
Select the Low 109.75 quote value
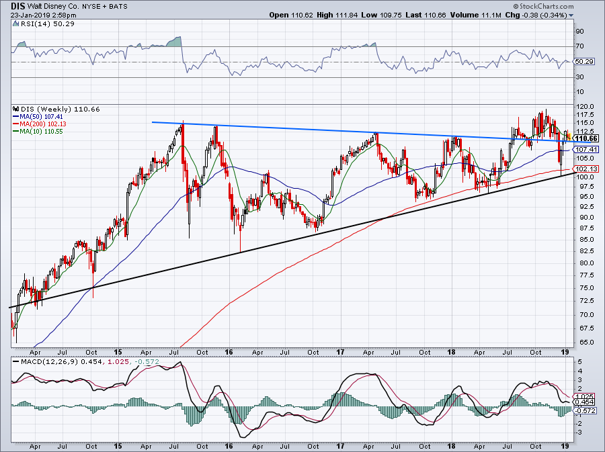pos(381,15)
